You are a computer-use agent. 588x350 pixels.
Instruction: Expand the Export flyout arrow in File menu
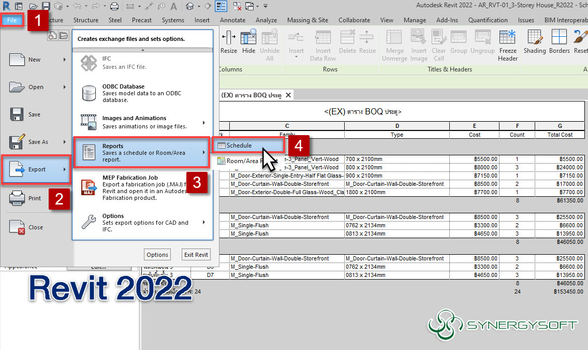click(x=64, y=170)
